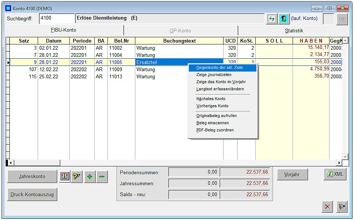Choose 'Gegenkonto der akt. Zeile' menu entry
The height and width of the screenshot is (221, 354).
pyautogui.click(x=219, y=68)
